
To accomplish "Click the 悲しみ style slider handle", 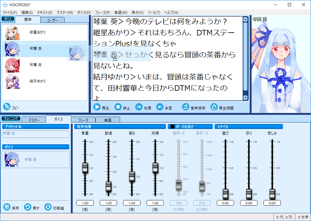I will 272,194.
